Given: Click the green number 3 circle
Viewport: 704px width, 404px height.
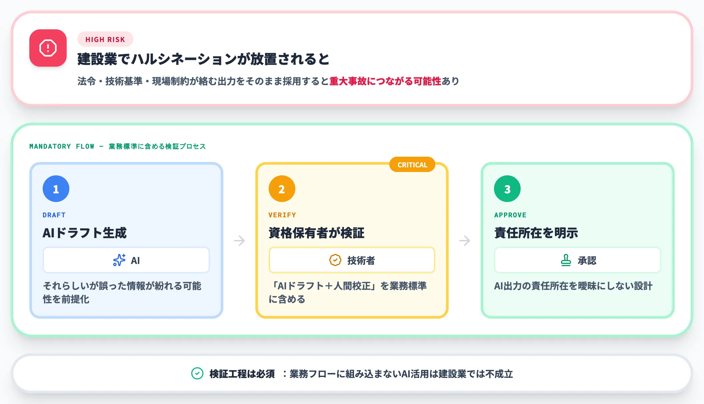Looking at the screenshot, I should 507,189.
